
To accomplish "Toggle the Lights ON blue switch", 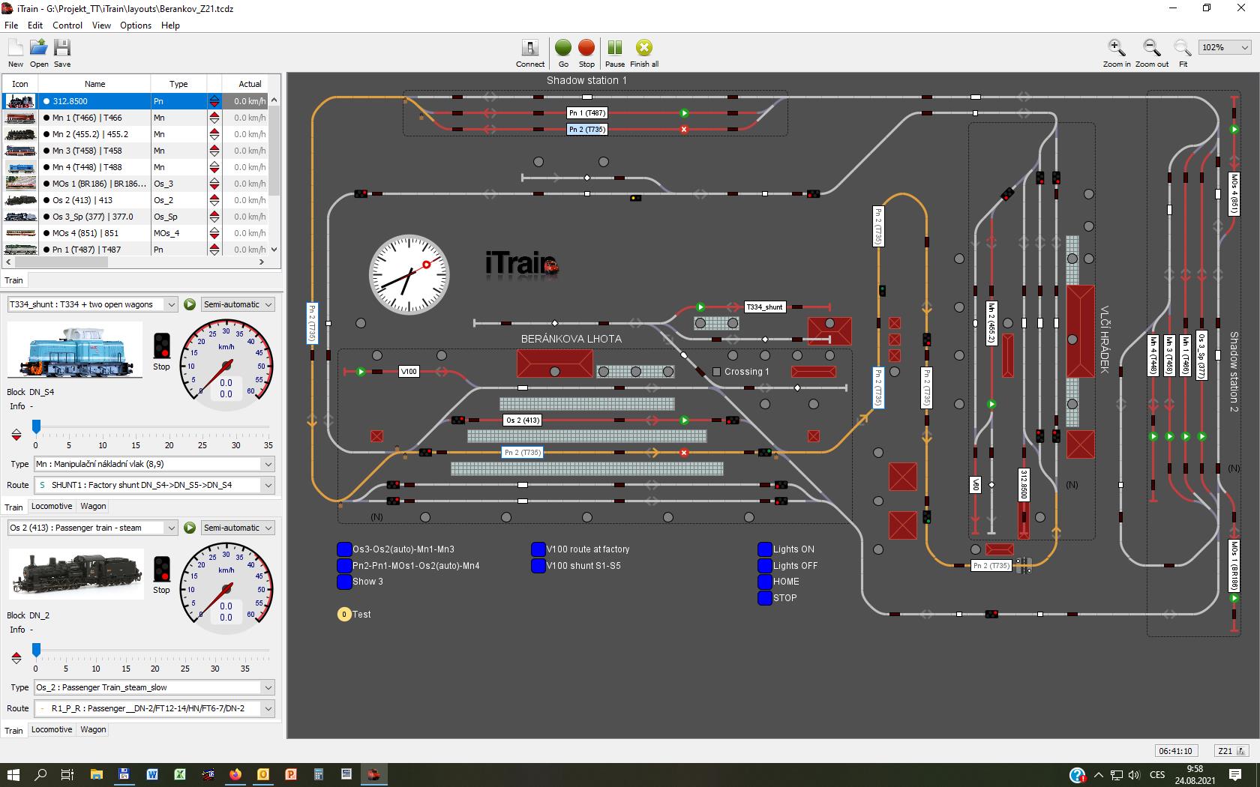I will coord(764,549).
